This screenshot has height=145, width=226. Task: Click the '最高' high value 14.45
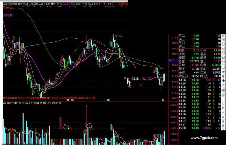tap(217, 54)
